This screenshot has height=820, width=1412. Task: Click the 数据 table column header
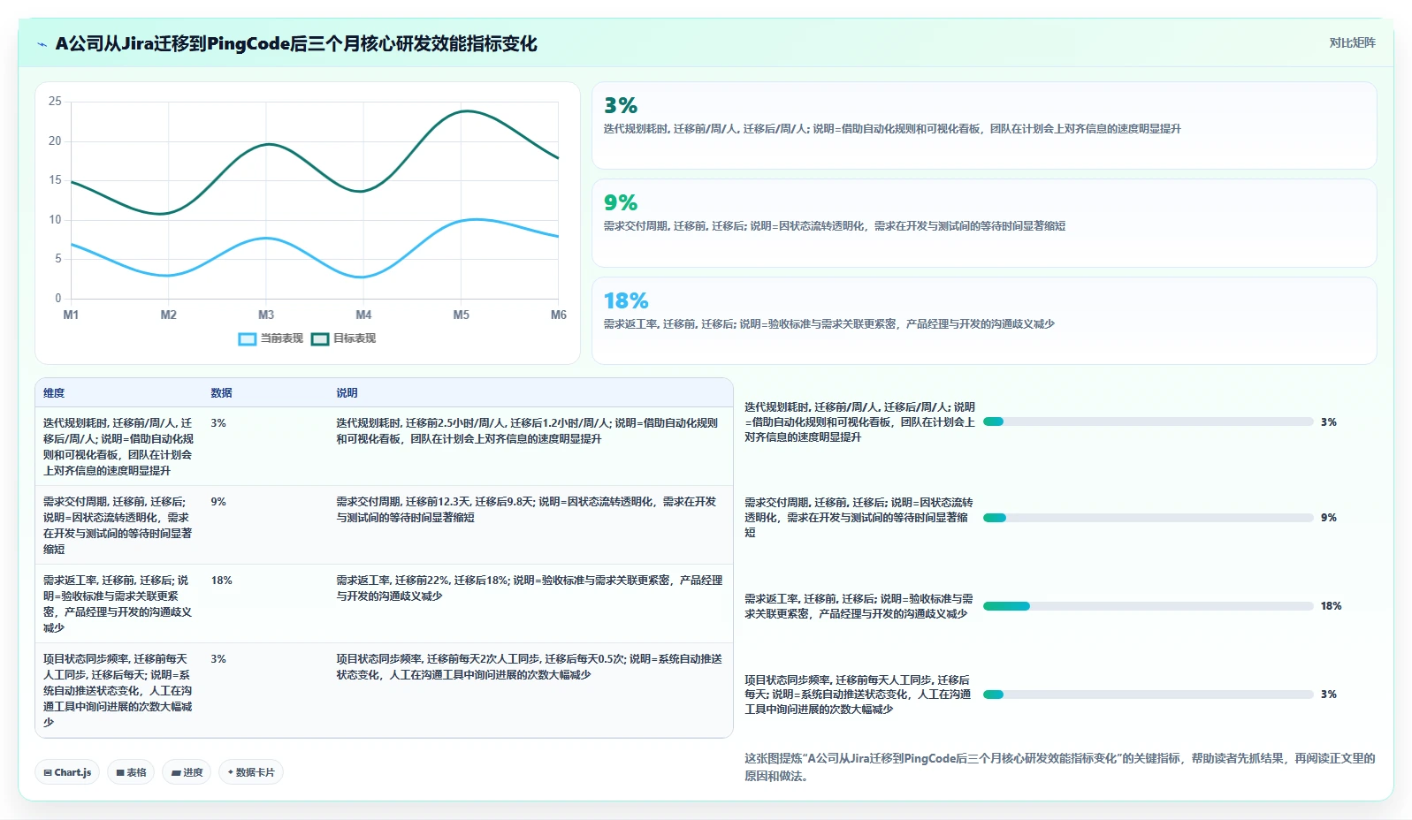(221, 393)
